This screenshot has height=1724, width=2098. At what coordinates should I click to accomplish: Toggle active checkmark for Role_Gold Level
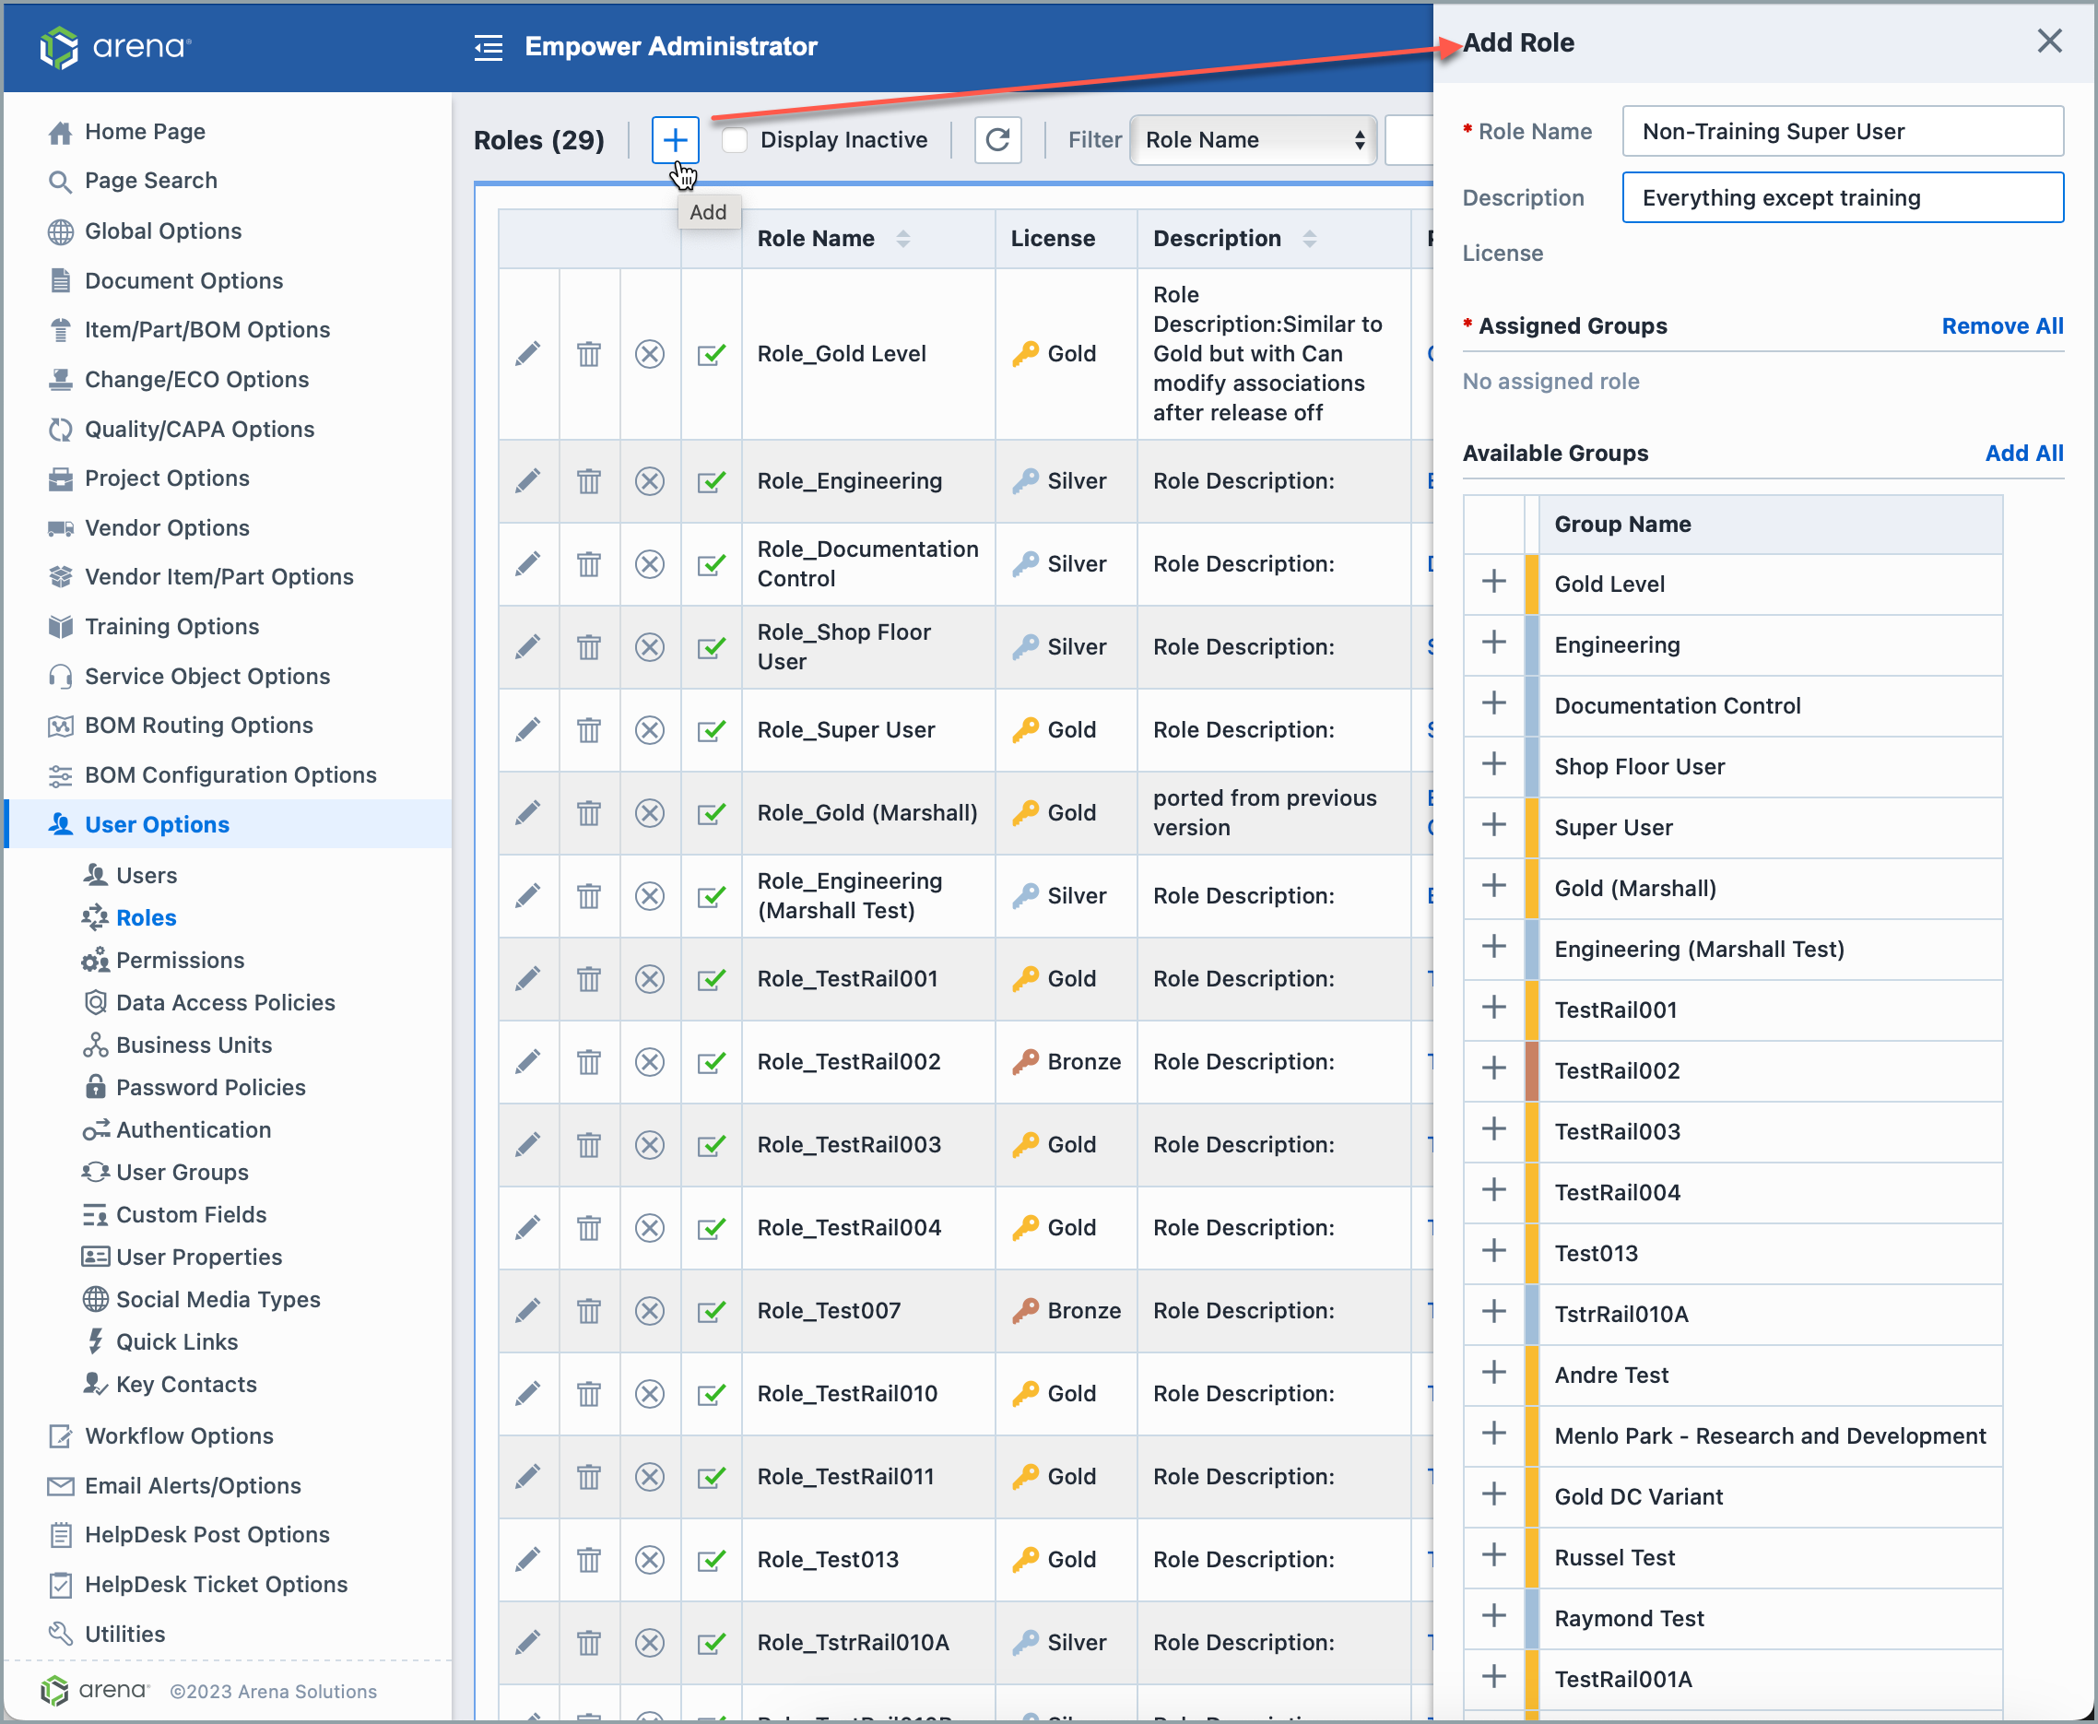[711, 355]
